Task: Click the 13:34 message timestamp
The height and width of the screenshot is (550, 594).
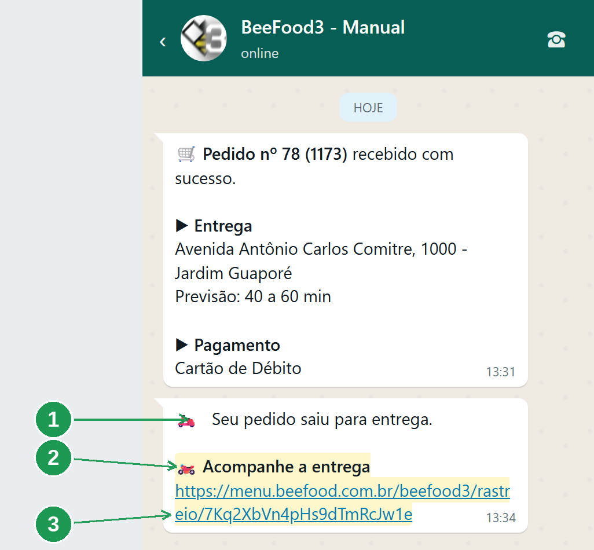Action: point(501,518)
